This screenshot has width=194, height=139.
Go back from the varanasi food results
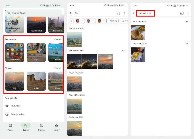click(x=134, y=13)
